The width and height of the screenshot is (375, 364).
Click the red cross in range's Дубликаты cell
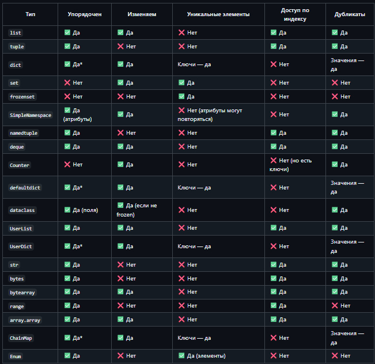(x=335, y=306)
